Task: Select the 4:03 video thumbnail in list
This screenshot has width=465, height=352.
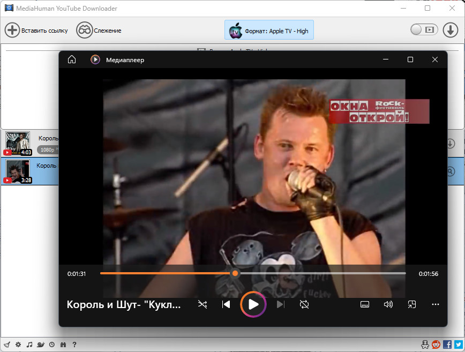Action: tap(18, 144)
